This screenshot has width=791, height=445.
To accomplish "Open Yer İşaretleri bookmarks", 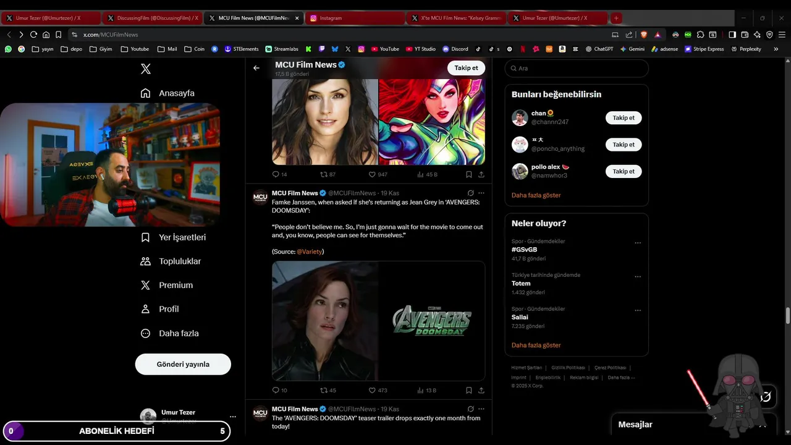I will coord(174,237).
